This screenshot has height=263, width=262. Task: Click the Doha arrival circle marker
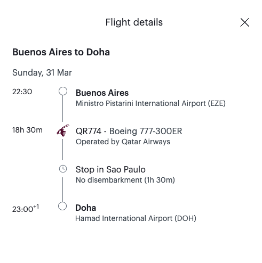click(62, 206)
